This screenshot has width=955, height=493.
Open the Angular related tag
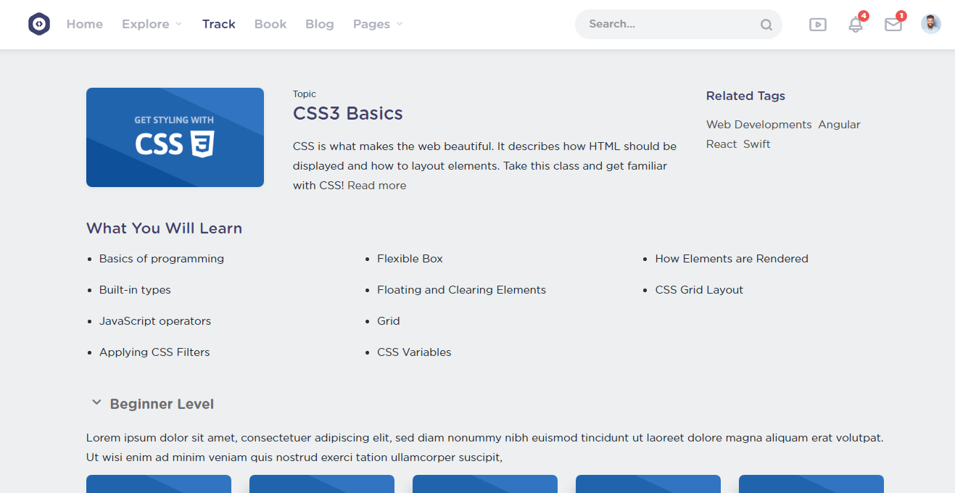coord(839,125)
